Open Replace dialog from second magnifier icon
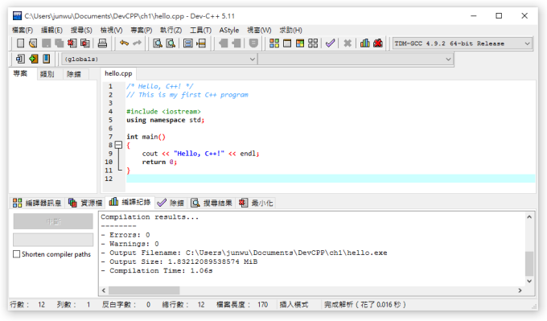The image size is (547, 321). (171, 43)
